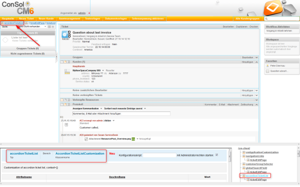The image size is (300, 187).
Task: Click the admin user link
Action: pos(81,13)
